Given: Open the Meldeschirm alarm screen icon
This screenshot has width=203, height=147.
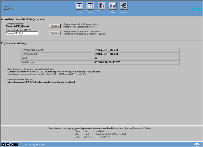Looking at the screenshot, I should click(79, 6).
